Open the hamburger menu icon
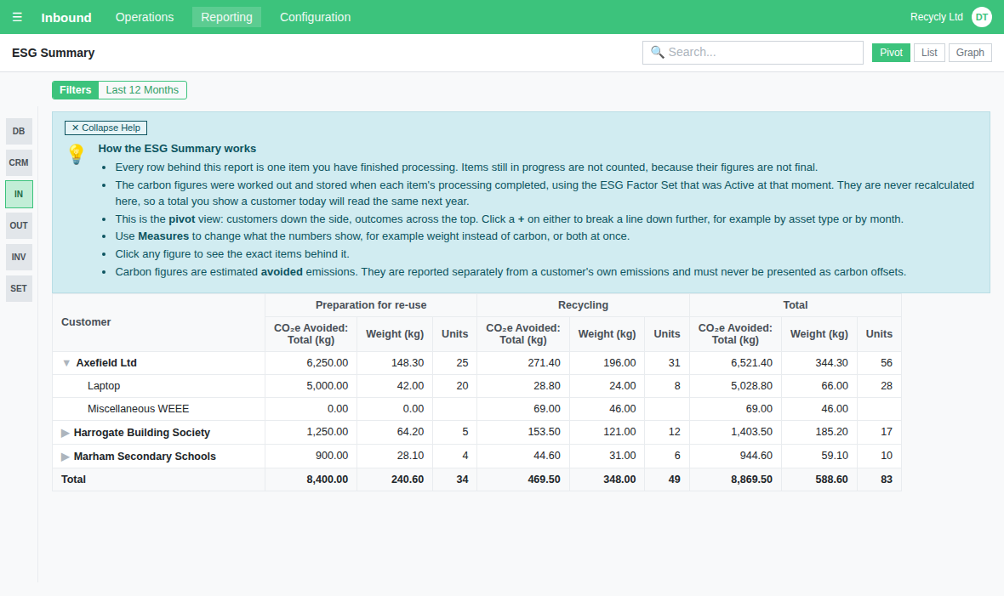 pos(17,17)
